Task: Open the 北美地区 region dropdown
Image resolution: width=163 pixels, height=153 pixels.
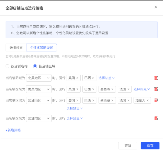Action: [39, 78]
